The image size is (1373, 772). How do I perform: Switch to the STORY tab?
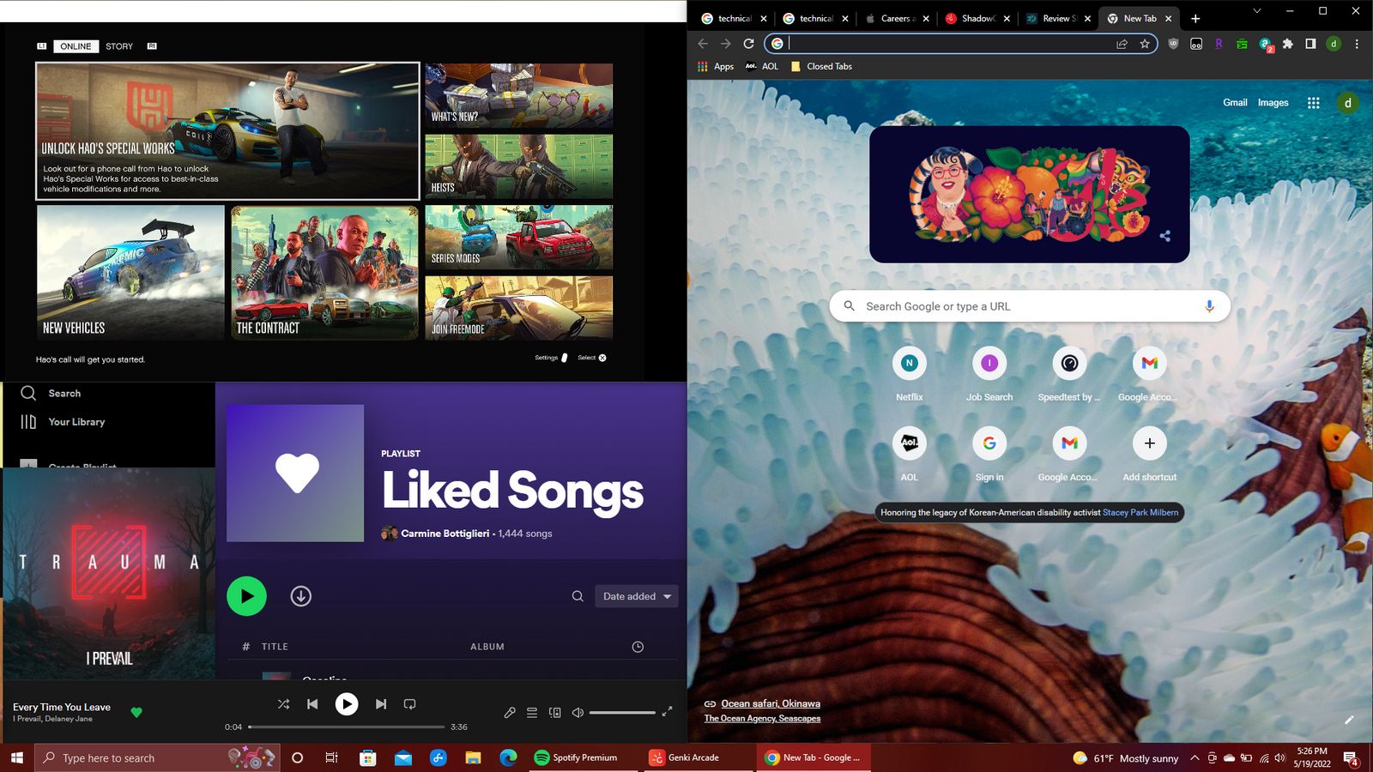[119, 46]
